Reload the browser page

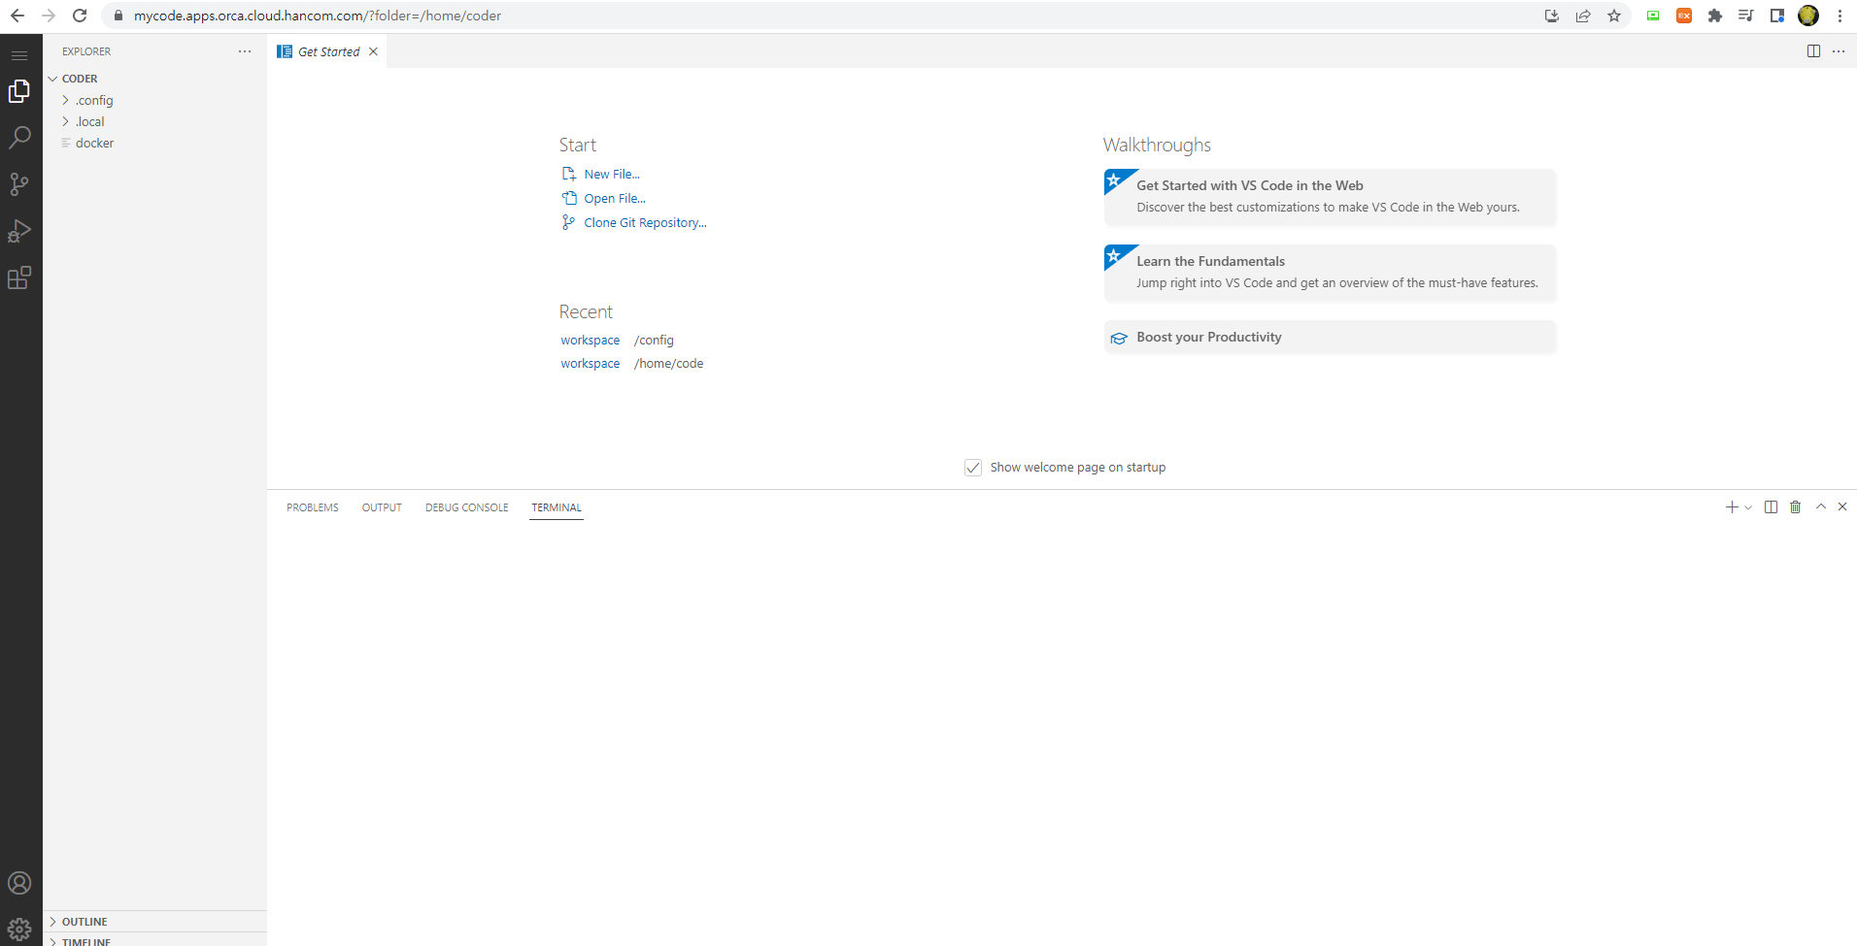pos(80,16)
